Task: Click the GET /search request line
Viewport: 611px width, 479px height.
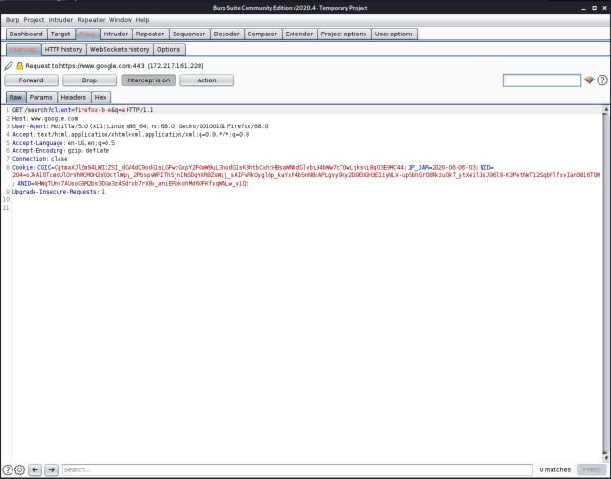Action: pyautogui.click(x=82, y=110)
